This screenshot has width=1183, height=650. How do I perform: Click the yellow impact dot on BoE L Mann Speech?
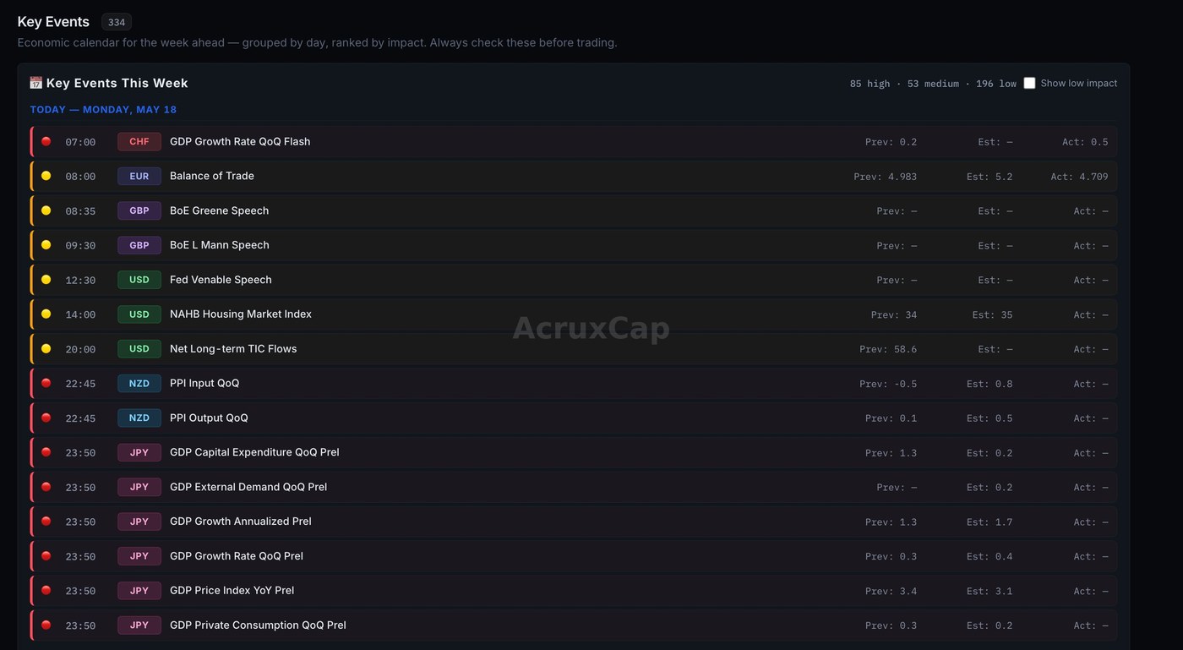(x=46, y=245)
